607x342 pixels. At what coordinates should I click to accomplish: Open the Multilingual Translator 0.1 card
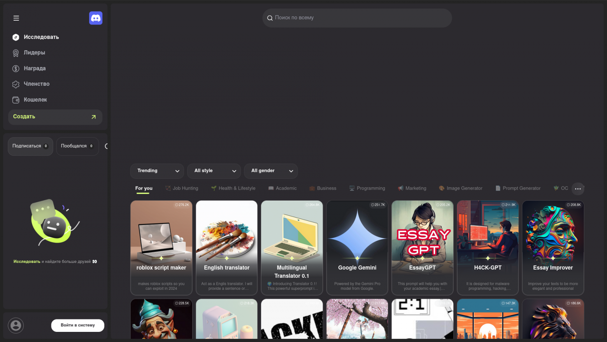click(292, 248)
